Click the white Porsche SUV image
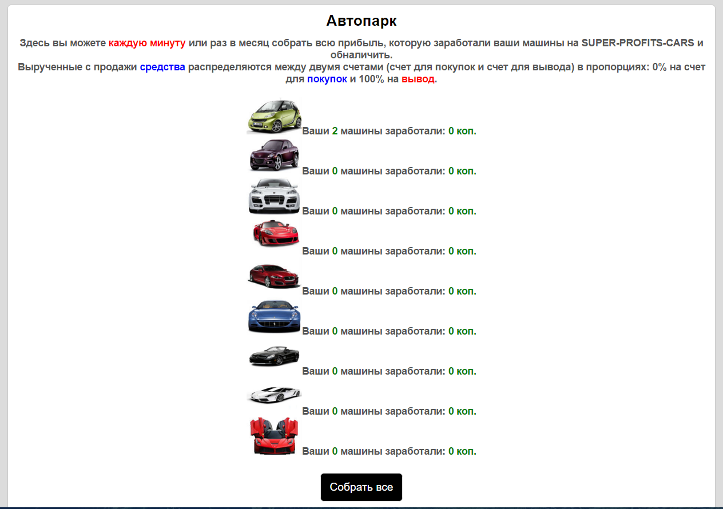Viewport: 723px width, 509px height. point(274,196)
